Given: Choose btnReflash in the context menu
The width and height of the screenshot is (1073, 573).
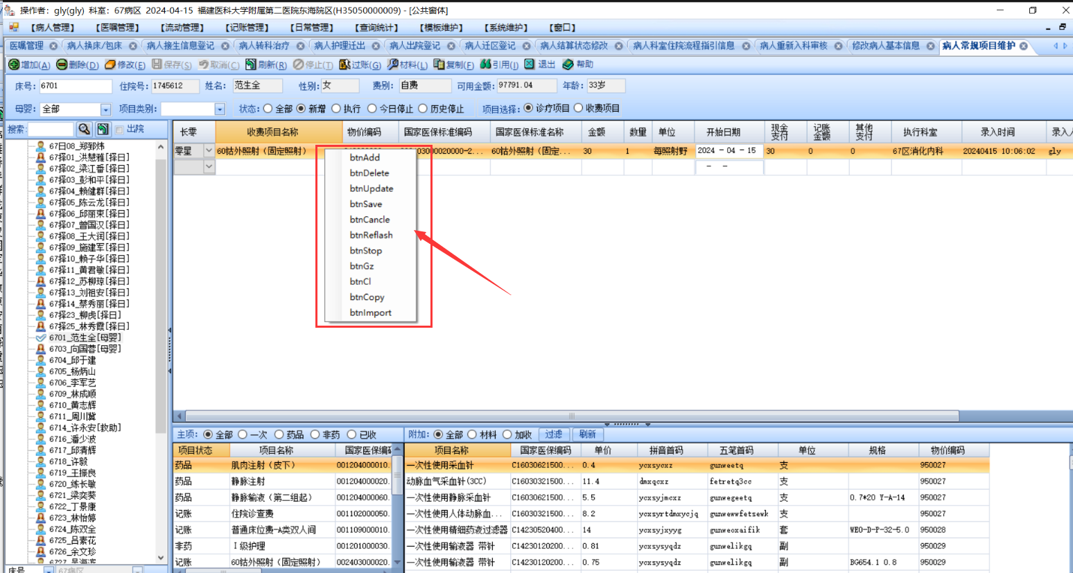Looking at the screenshot, I should pyautogui.click(x=370, y=235).
